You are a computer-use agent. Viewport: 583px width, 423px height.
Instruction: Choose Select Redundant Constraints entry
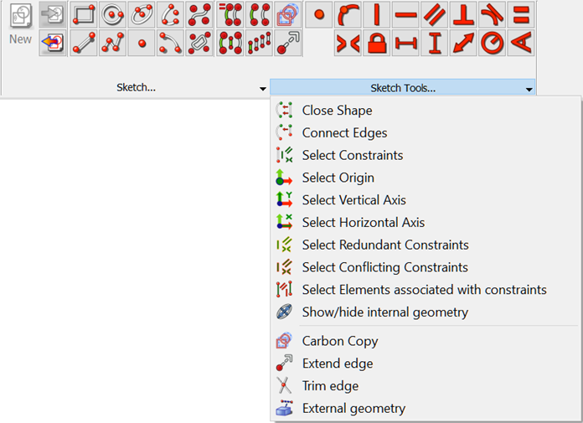pos(426,245)
